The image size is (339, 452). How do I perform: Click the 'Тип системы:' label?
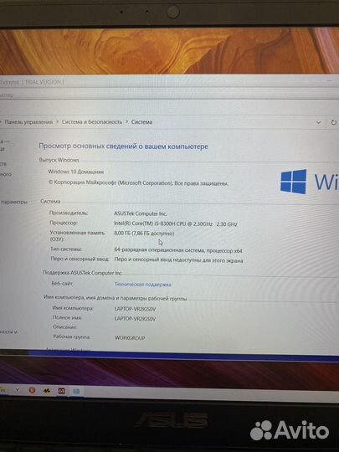(x=66, y=249)
